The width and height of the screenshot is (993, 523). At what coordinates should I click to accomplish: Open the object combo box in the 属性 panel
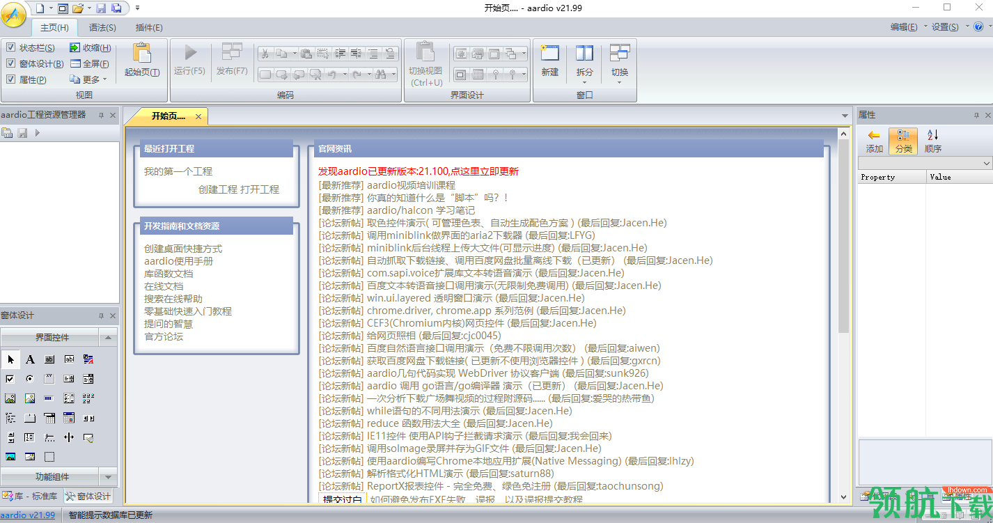coord(925,163)
